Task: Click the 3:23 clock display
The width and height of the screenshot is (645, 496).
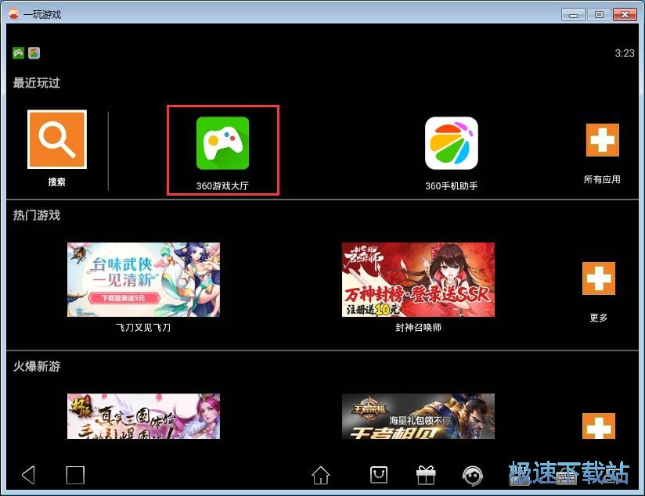Action: 625,53
